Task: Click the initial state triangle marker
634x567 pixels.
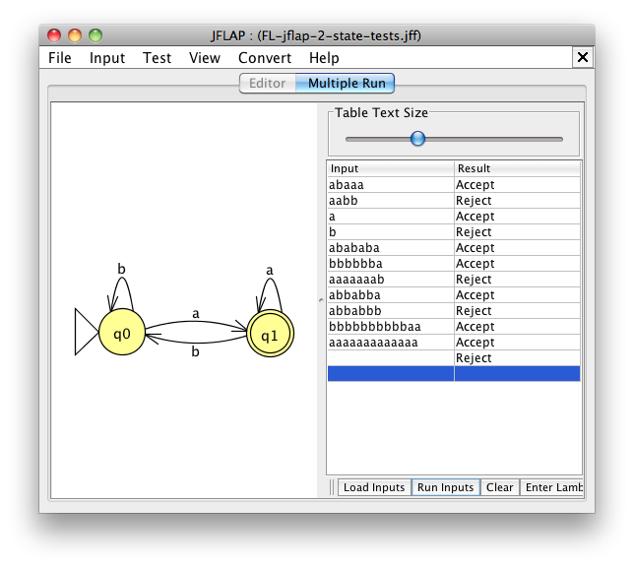Action: pos(87,332)
